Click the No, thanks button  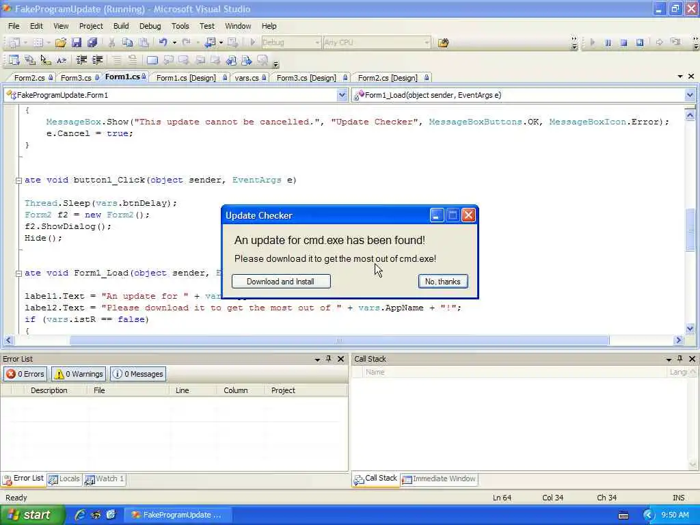[x=442, y=281]
